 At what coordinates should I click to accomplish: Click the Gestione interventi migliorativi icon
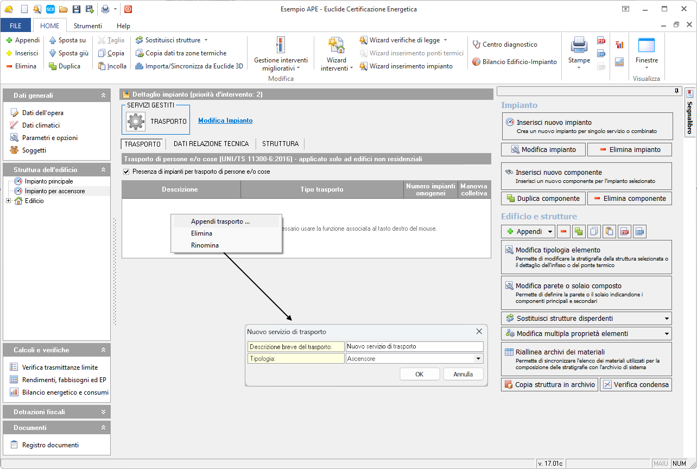coord(280,46)
